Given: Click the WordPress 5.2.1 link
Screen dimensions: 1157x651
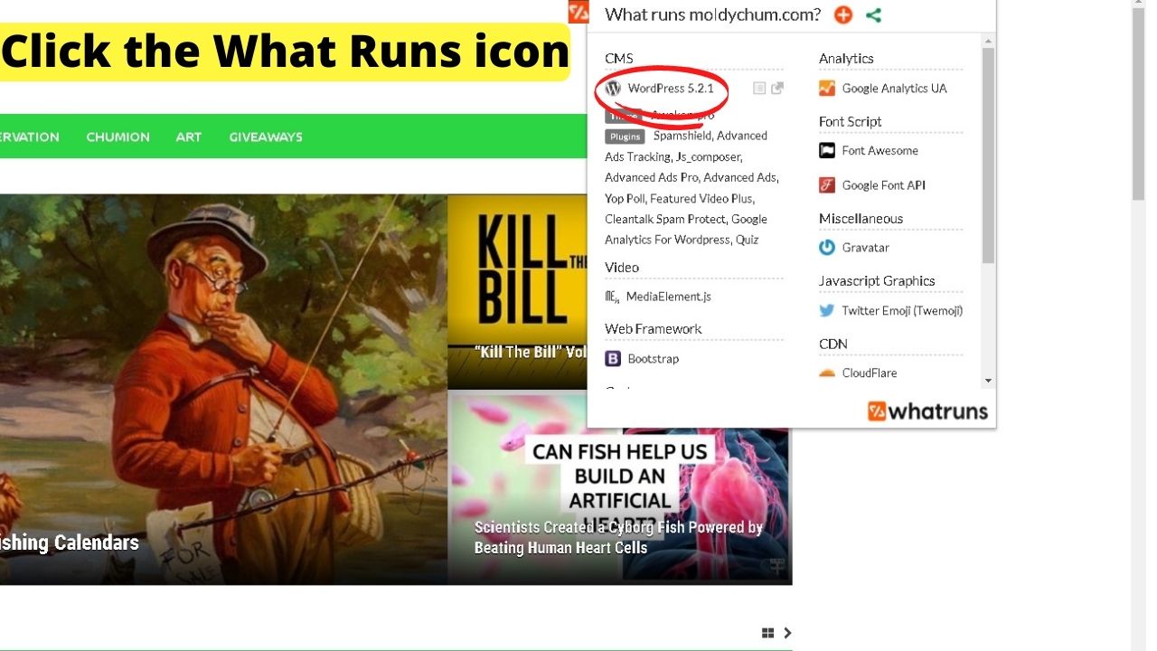Looking at the screenshot, I should tap(671, 89).
